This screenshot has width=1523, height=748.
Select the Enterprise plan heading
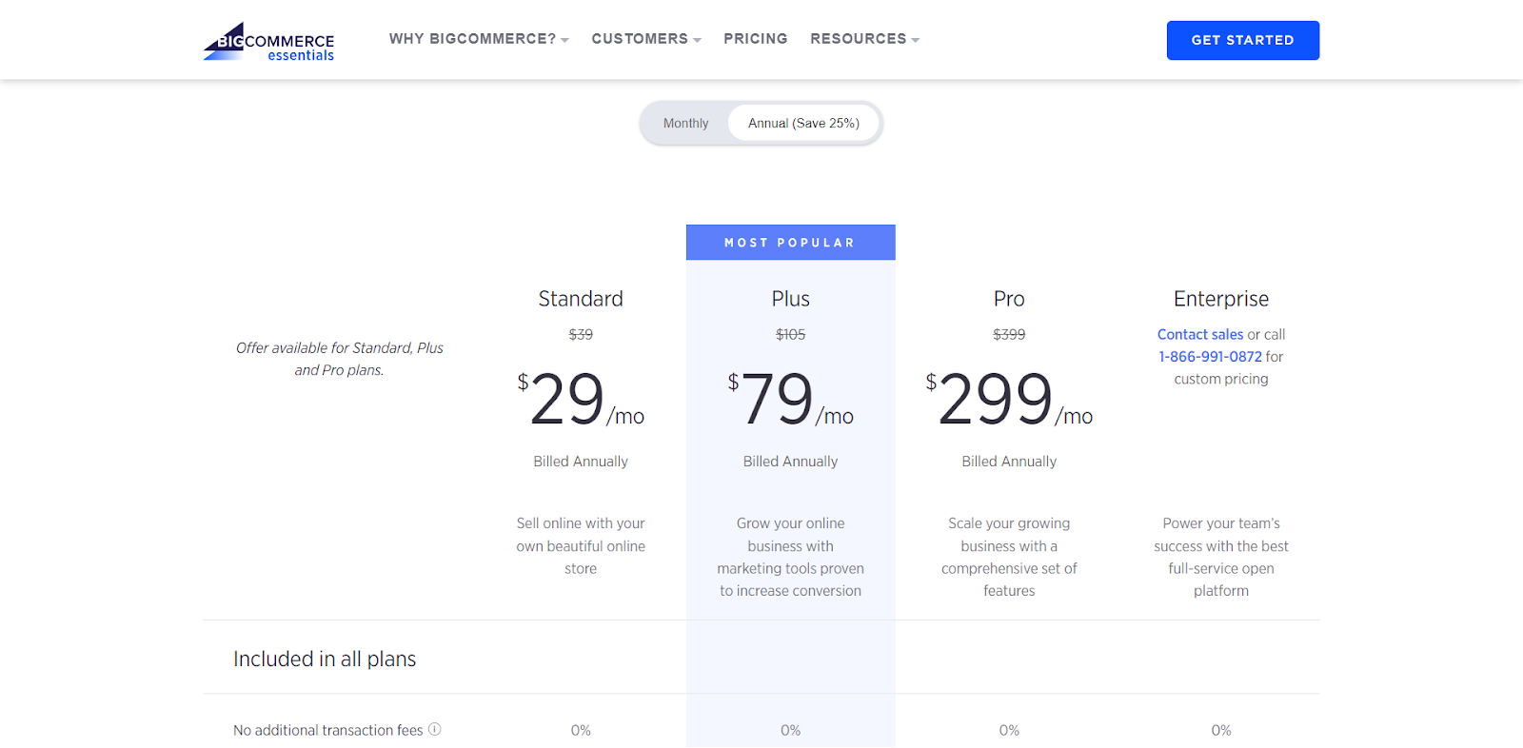coord(1221,299)
